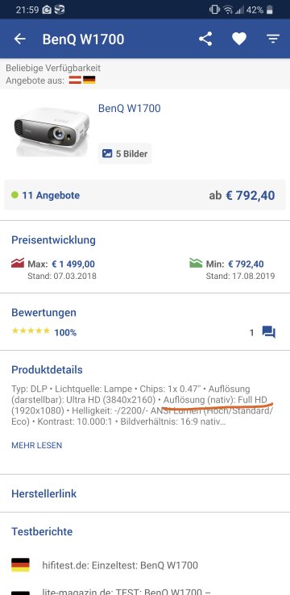
Task: Tap Austrian flag in Angebote aus
Action: [75, 80]
